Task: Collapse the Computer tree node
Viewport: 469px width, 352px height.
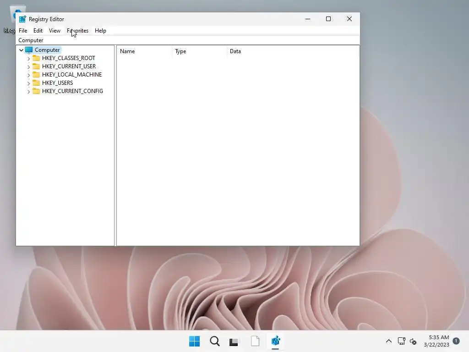Action: [21, 50]
